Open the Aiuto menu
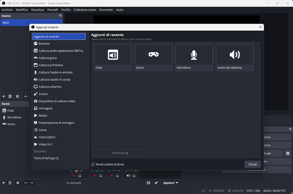The width and height of the screenshot is (293, 194). (x=120, y=10)
